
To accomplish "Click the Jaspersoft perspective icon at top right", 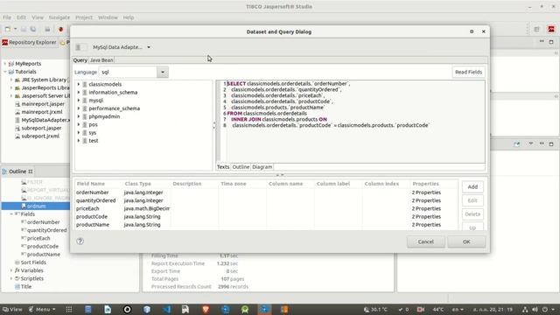I will point(551,29).
